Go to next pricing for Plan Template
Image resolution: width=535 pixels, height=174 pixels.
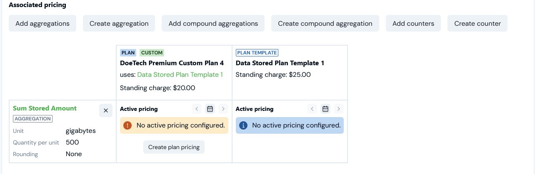coord(339,109)
